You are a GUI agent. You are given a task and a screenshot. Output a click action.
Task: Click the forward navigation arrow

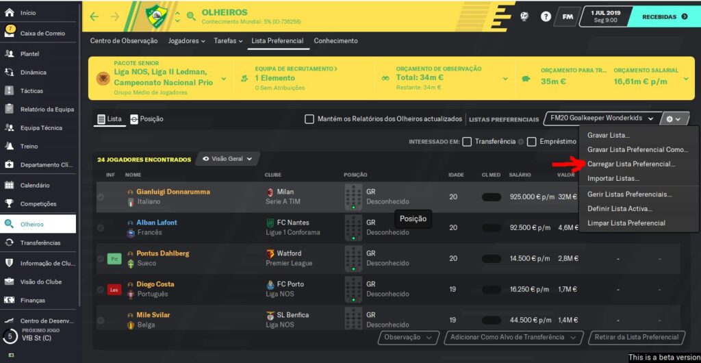(x=115, y=16)
